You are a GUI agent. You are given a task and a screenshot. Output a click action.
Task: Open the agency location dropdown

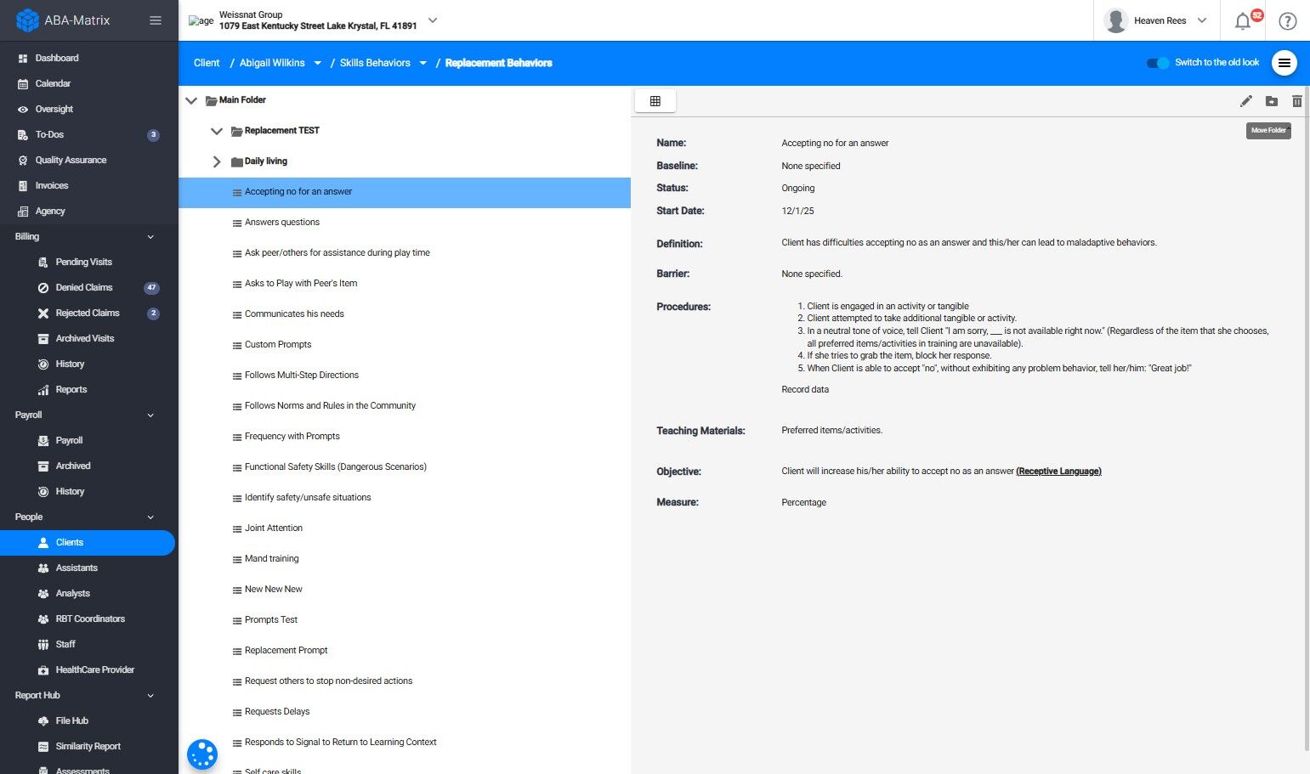point(433,20)
